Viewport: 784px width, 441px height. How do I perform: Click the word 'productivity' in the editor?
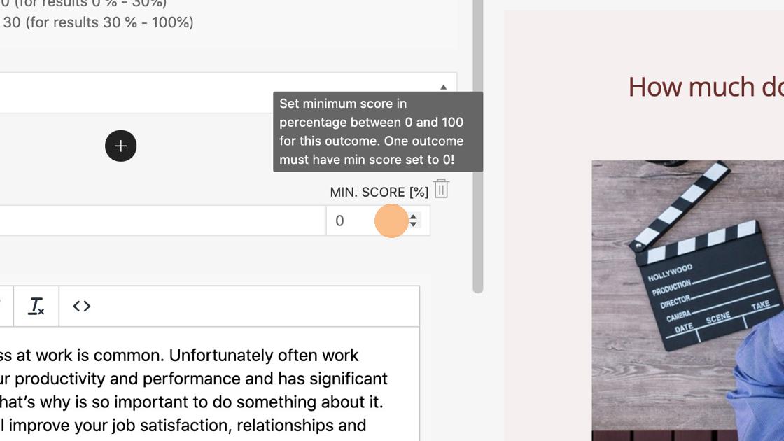pos(59,379)
